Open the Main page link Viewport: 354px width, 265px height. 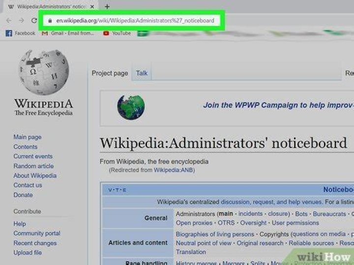pos(28,137)
